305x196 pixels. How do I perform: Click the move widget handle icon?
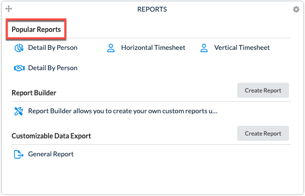[9, 9]
